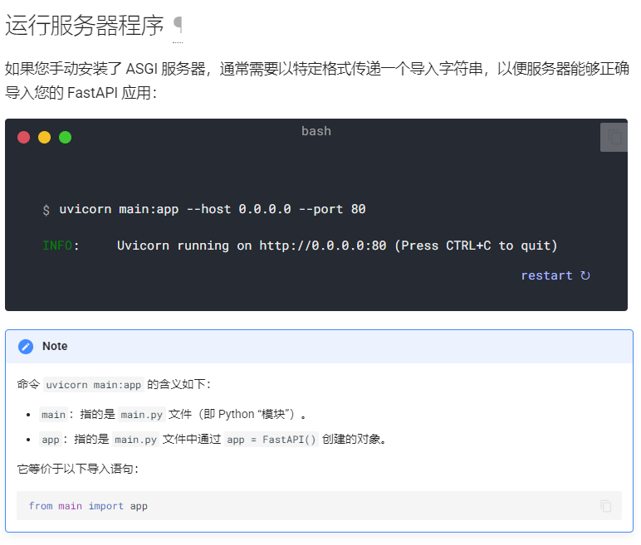This screenshot has width=641, height=545.
Task: Click the 'app' inline code bullet
Action: click(x=51, y=439)
